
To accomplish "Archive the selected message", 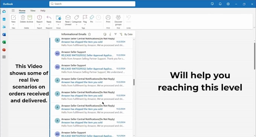I will [30, 17].
